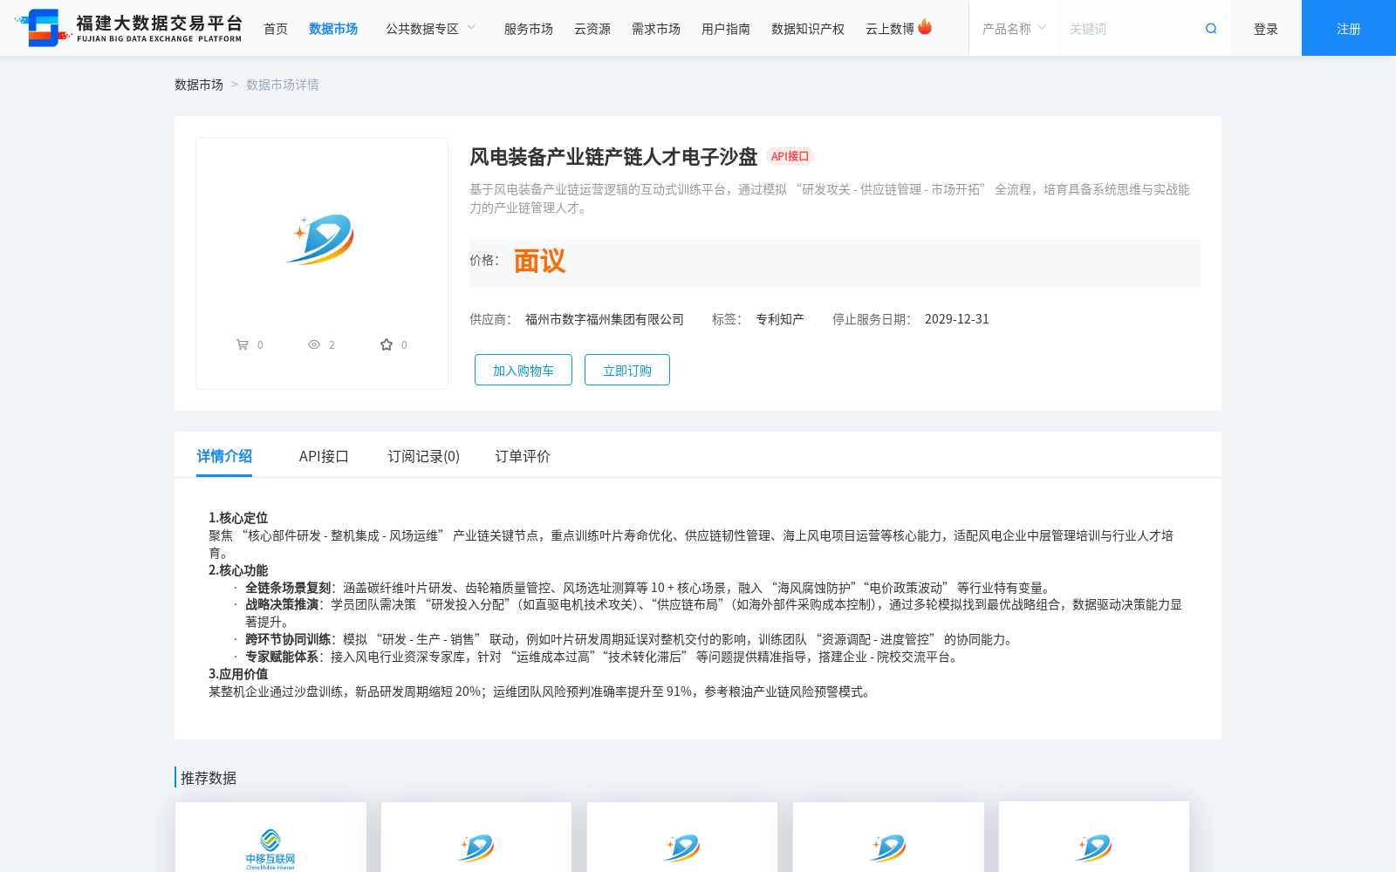Switch to the 订单评价 tab
Viewport: 1396px width, 872px height.
tap(523, 456)
